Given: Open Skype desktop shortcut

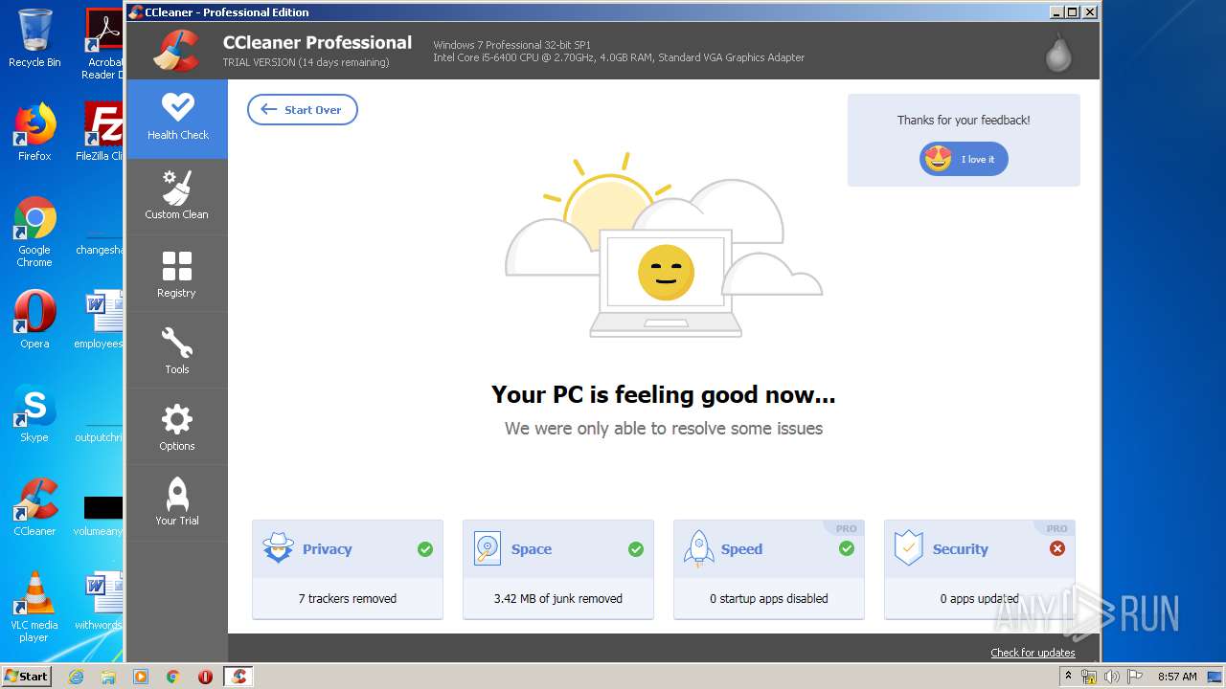Looking at the screenshot, I should click(x=34, y=413).
